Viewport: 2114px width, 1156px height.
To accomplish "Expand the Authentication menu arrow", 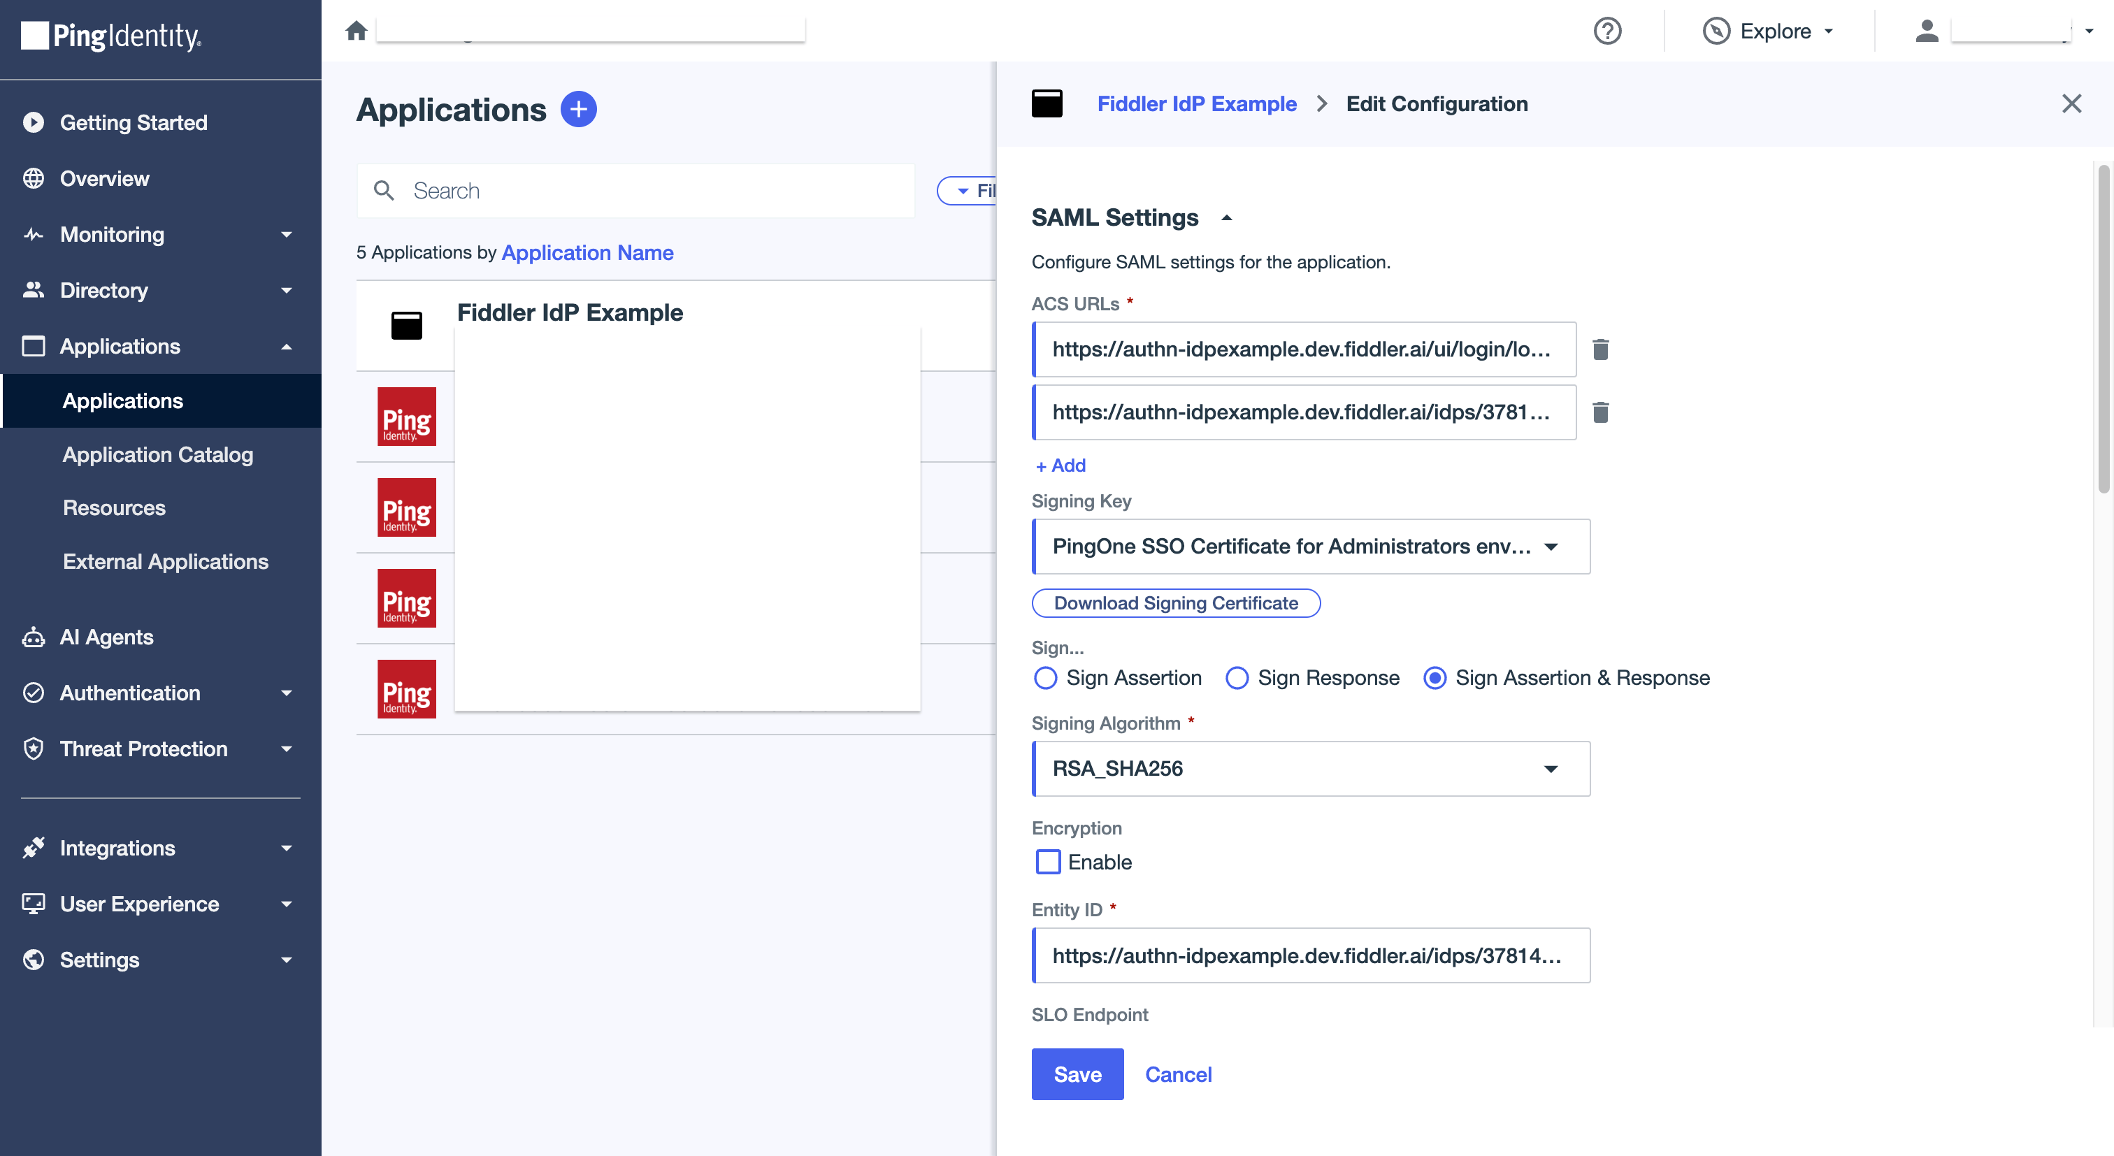I will point(287,693).
